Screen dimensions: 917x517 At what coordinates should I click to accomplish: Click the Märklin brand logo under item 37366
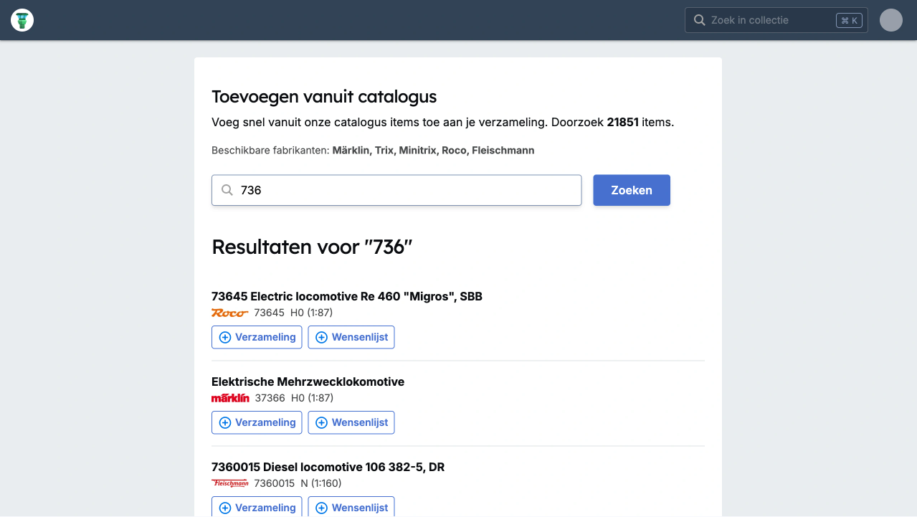click(x=230, y=397)
